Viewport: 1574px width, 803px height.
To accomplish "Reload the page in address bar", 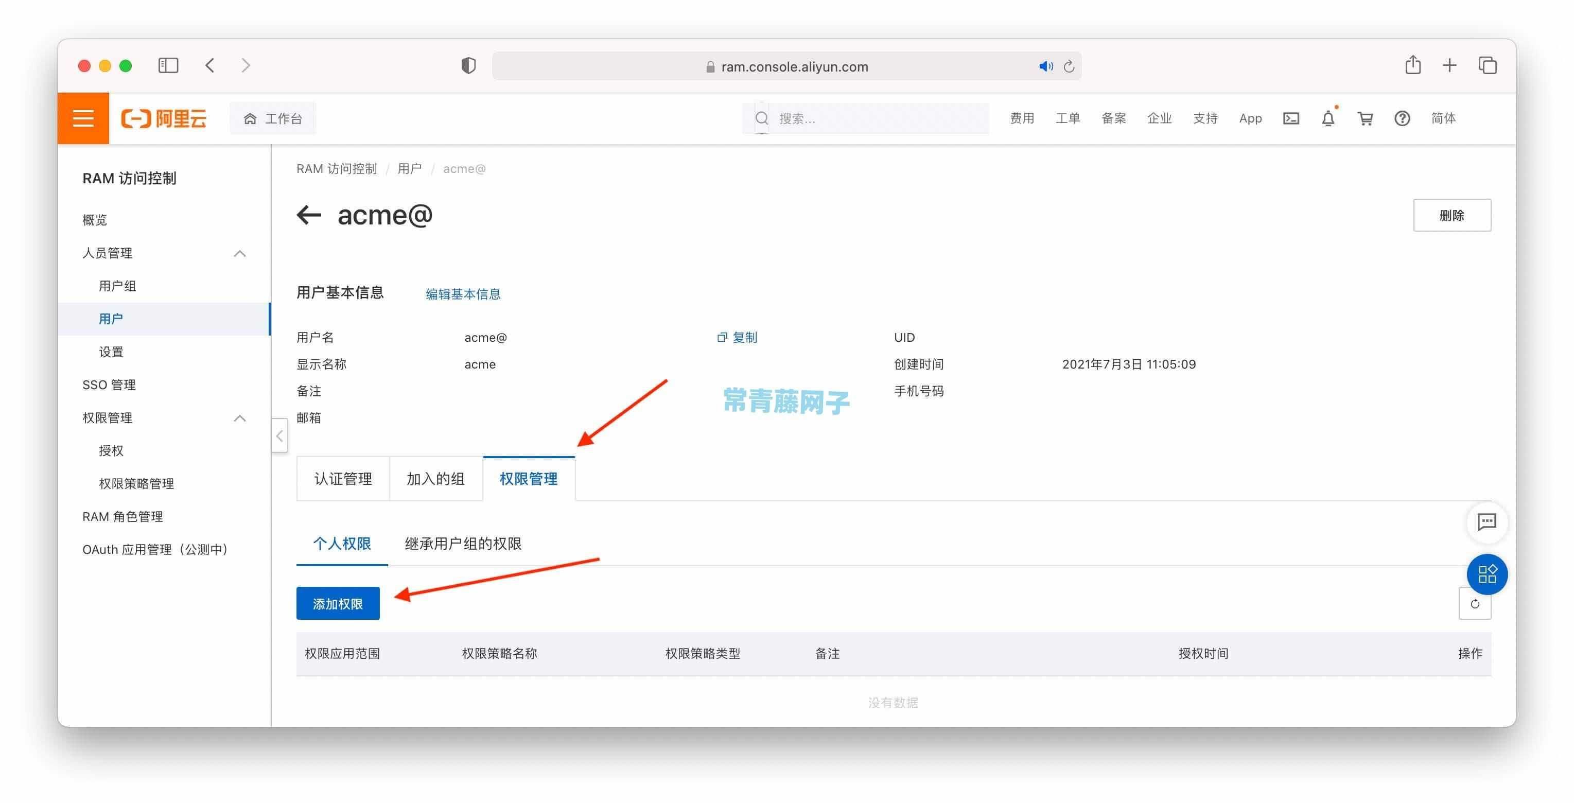I will pos(1069,66).
